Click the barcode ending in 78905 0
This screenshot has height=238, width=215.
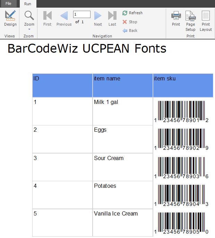181,223
